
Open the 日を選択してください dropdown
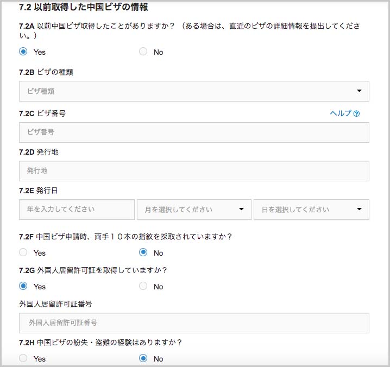pyautogui.click(x=311, y=210)
